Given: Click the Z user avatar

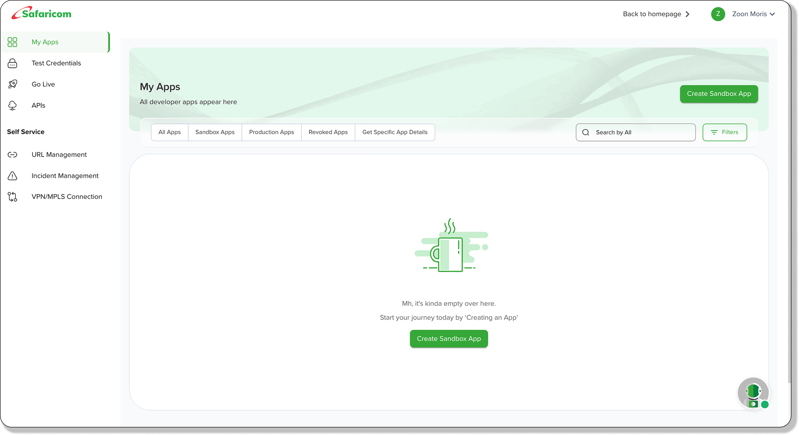Looking at the screenshot, I should coord(718,14).
